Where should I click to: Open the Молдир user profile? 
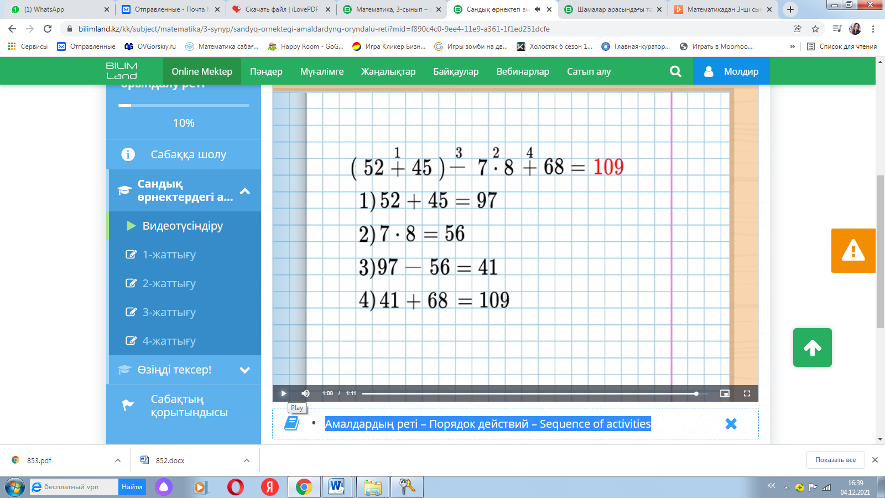731,71
